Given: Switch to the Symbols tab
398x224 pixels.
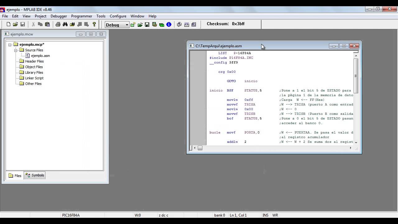Looking at the screenshot, I should point(35,175).
